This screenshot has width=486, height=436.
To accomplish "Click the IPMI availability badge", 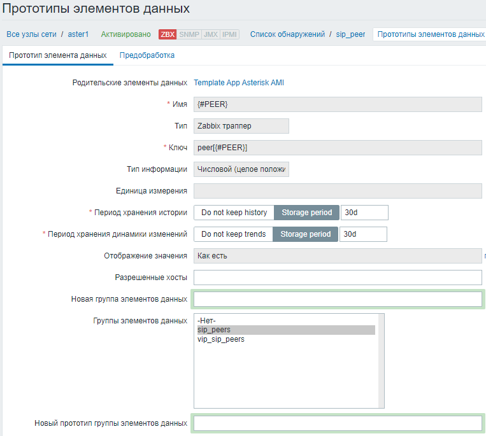I will click(229, 34).
